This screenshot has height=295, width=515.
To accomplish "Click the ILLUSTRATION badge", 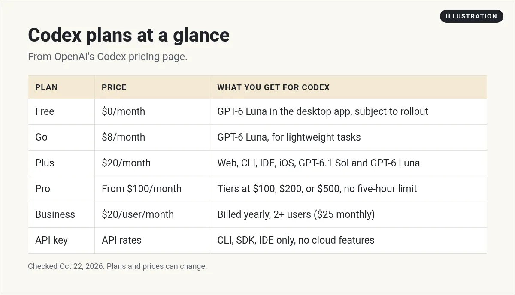I will (471, 16).
